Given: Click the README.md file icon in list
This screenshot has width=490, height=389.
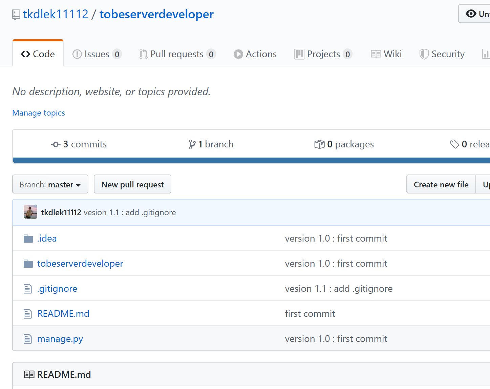Looking at the screenshot, I should (x=28, y=314).
